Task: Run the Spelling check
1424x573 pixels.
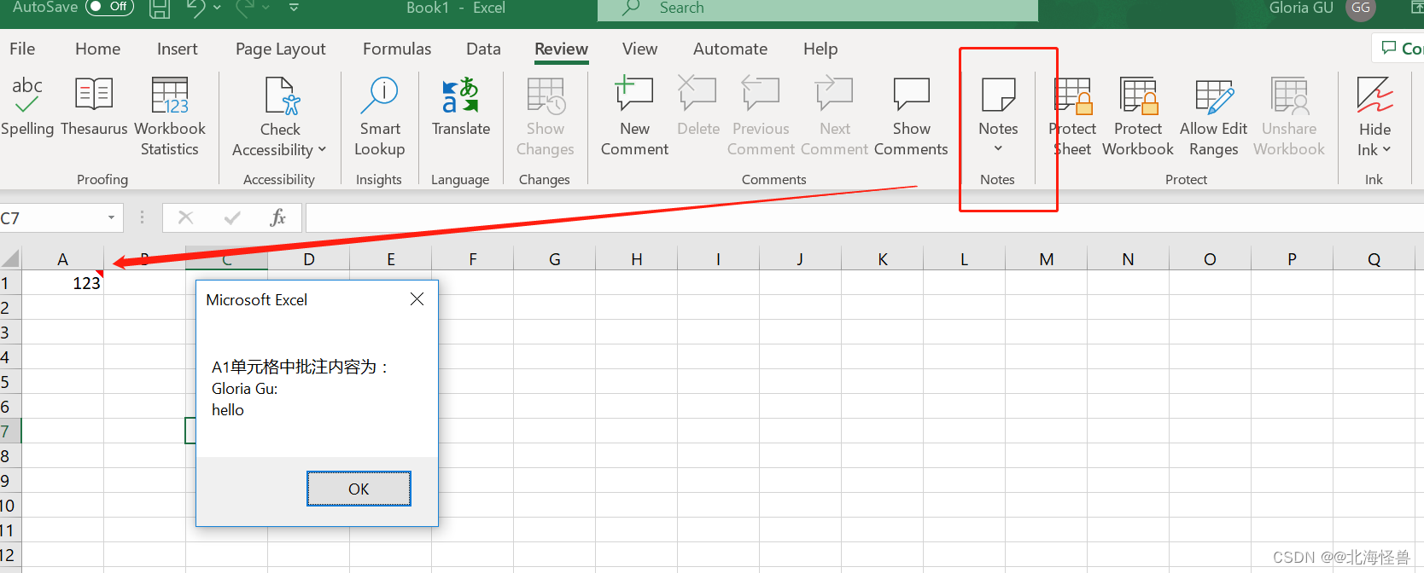Action: pos(27,107)
